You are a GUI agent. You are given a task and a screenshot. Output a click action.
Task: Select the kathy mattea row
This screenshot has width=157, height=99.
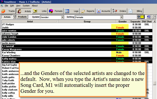77,59
